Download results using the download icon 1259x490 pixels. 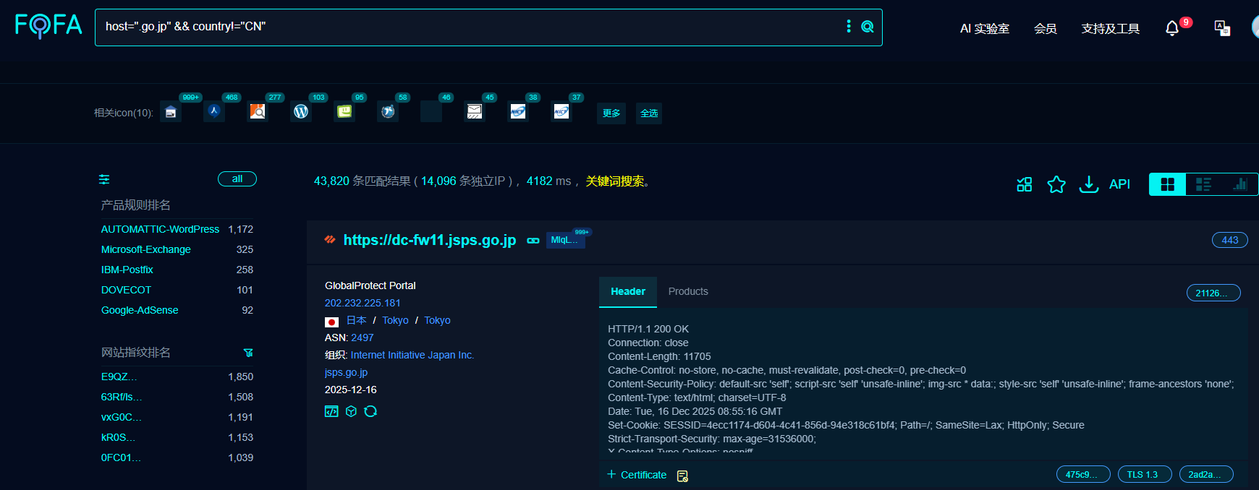(1088, 184)
